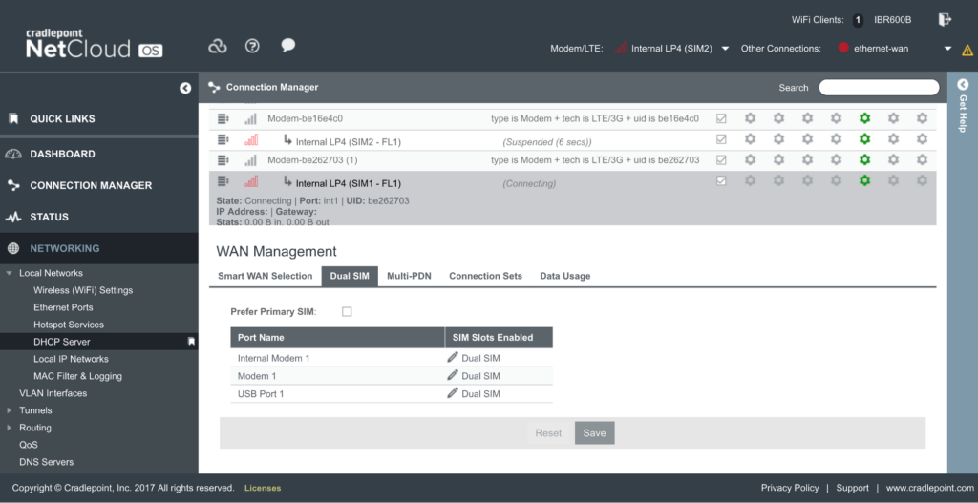Screen dimensions: 978x503
Task: Click the yellow warning alert icon
Action: coord(967,50)
